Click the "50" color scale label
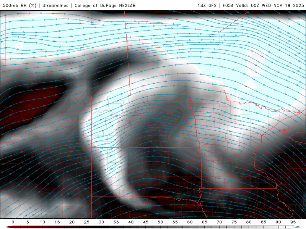Image resolution: width=306 pixels, height=229 pixels. click(x=160, y=222)
